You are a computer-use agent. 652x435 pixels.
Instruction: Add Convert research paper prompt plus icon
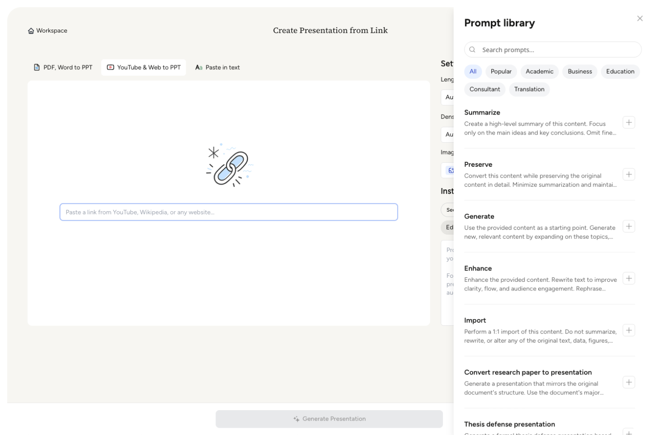coord(628,382)
